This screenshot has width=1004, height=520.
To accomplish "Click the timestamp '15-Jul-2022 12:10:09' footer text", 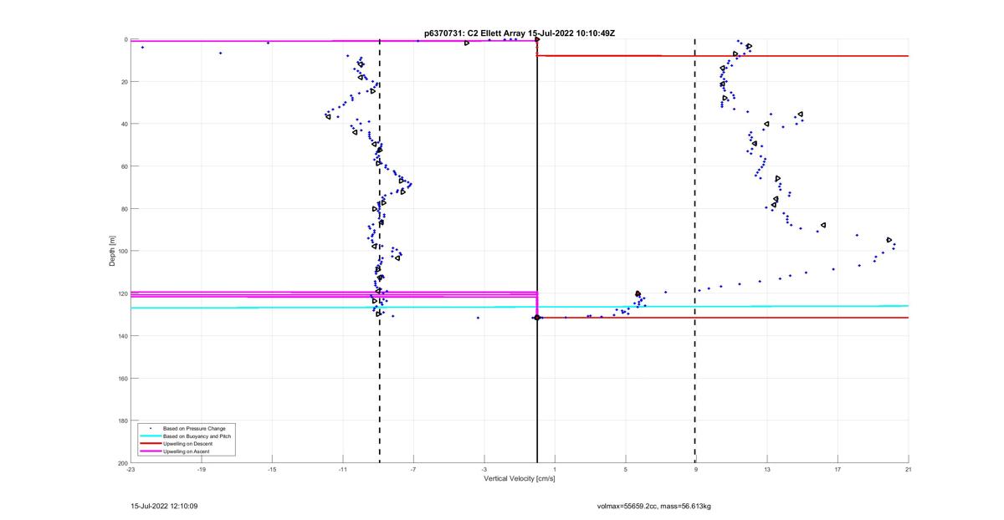I will (164, 506).
